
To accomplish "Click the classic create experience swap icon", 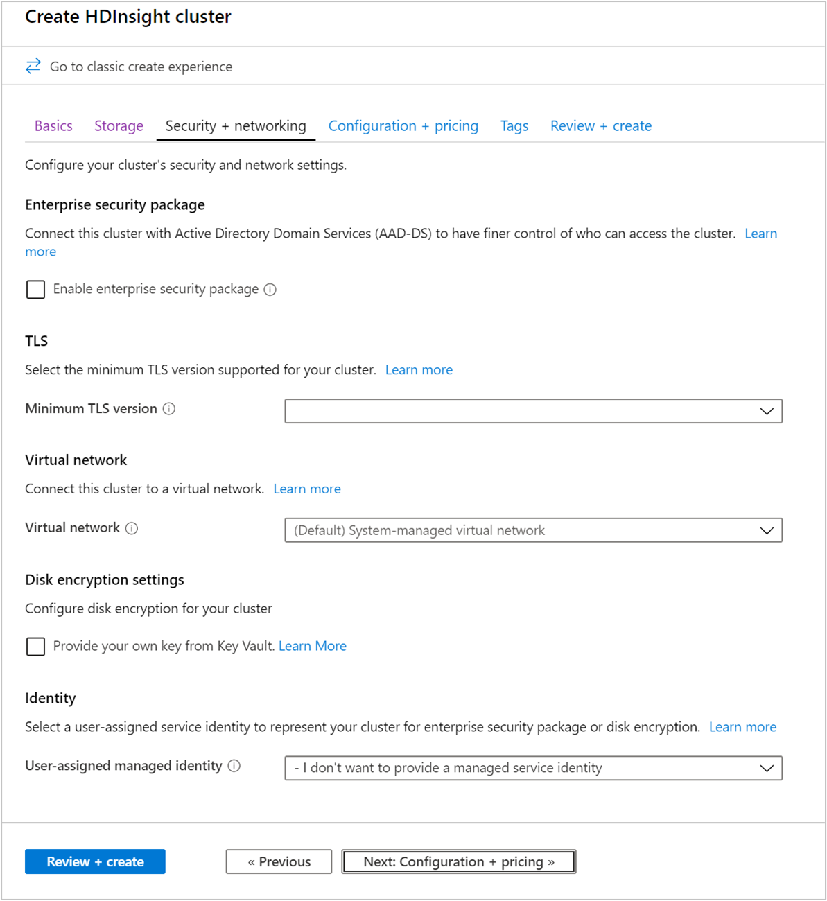I will pos(33,66).
